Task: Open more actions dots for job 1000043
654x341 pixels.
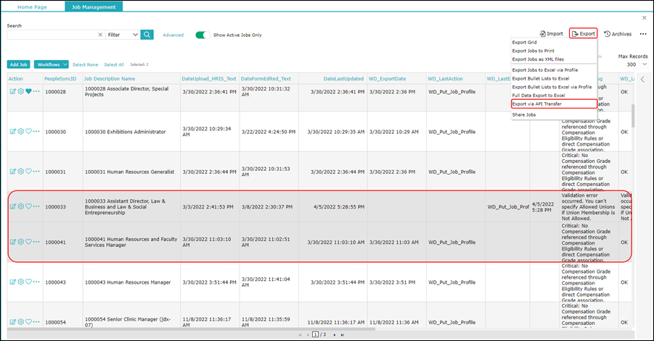Action: tap(37, 282)
